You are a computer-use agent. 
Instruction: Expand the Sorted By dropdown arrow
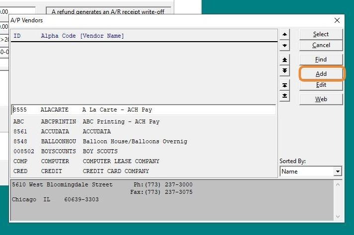click(x=338, y=172)
